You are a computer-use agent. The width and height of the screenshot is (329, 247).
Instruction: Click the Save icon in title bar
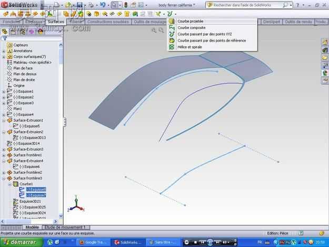(x=79, y=5)
